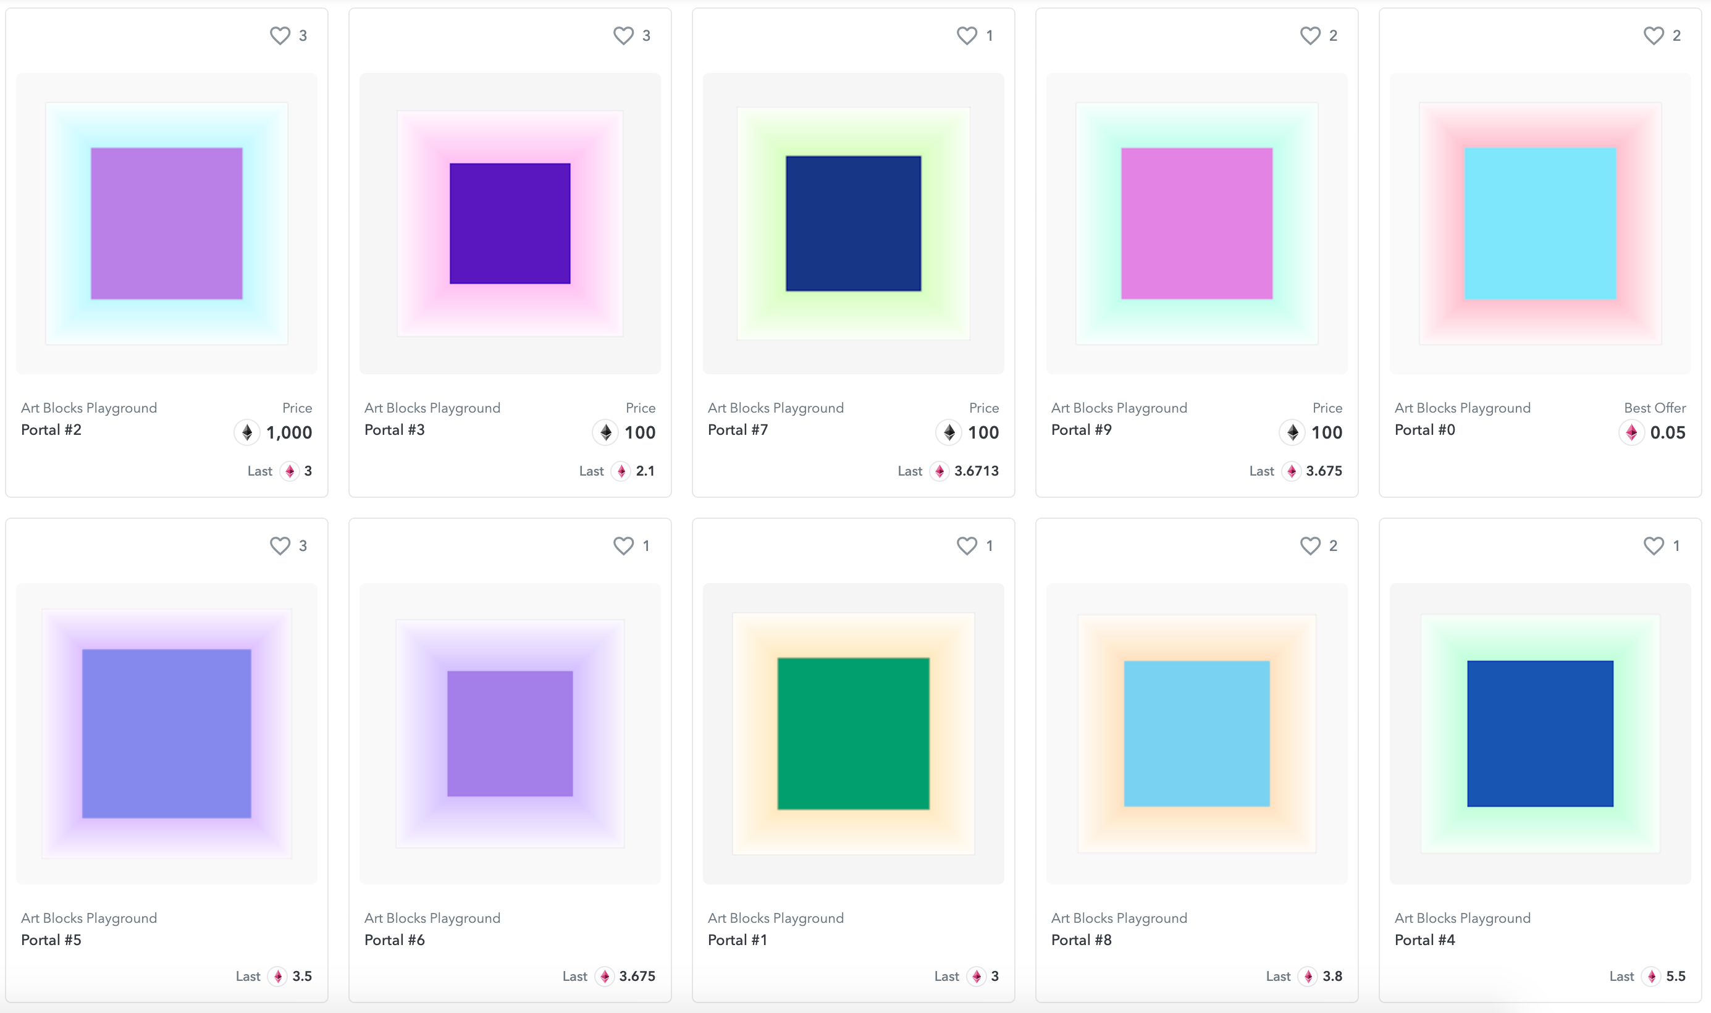Screen dimensions: 1711x1013
Task: Click WETH icon beside Portal #3 last 2.1
Action: point(621,471)
